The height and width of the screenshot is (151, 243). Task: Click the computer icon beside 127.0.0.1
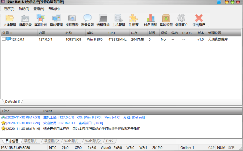(8, 39)
